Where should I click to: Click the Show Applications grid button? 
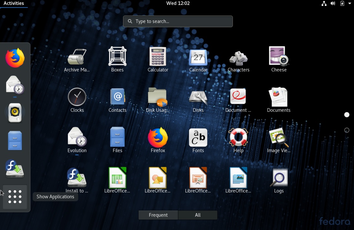point(15,197)
